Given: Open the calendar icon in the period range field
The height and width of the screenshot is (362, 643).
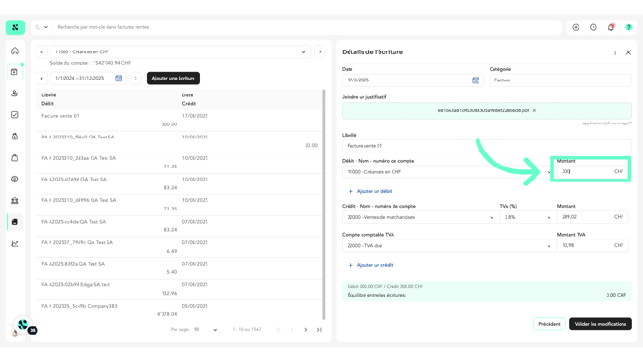Looking at the screenshot, I should 119,78.
